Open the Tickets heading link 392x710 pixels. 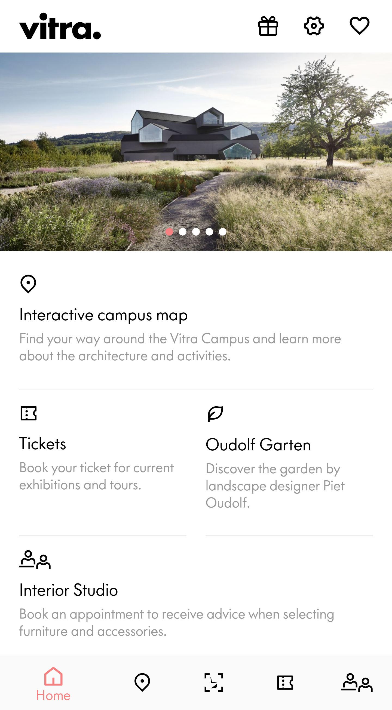[x=42, y=444]
